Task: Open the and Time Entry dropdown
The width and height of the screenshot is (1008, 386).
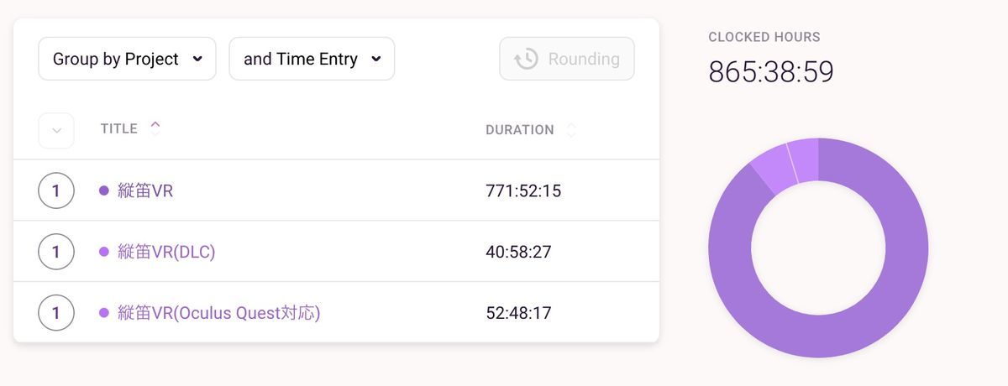Action: 312,59
